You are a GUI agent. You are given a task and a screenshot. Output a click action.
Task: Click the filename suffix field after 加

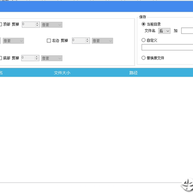(187, 31)
